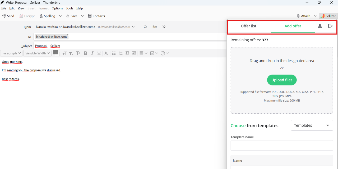
Task: Send the email with the Send button
Action: coord(8,16)
